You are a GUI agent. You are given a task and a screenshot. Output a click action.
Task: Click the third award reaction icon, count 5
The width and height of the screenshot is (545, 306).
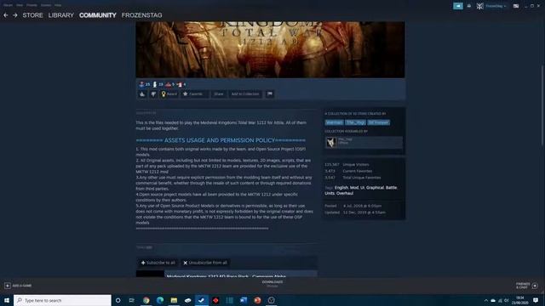(x=169, y=84)
